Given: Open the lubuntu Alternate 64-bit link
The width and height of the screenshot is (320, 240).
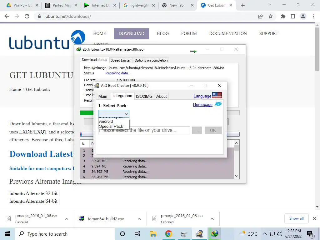Looking at the screenshot, I should point(33,201).
